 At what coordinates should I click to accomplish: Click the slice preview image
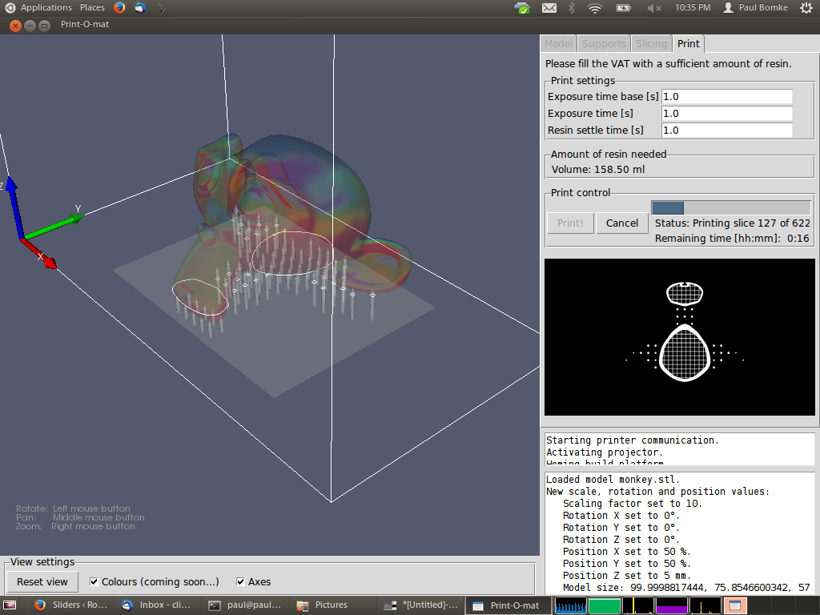coord(679,337)
